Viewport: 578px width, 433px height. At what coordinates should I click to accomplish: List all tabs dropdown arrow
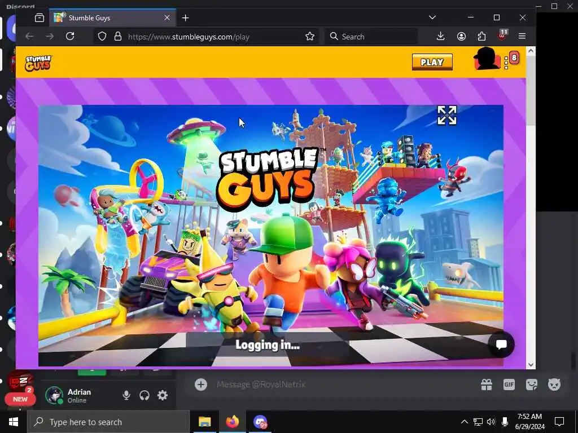click(x=432, y=17)
